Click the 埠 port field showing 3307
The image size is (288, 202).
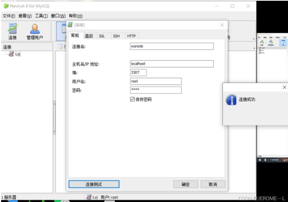[x=138, y=73]
